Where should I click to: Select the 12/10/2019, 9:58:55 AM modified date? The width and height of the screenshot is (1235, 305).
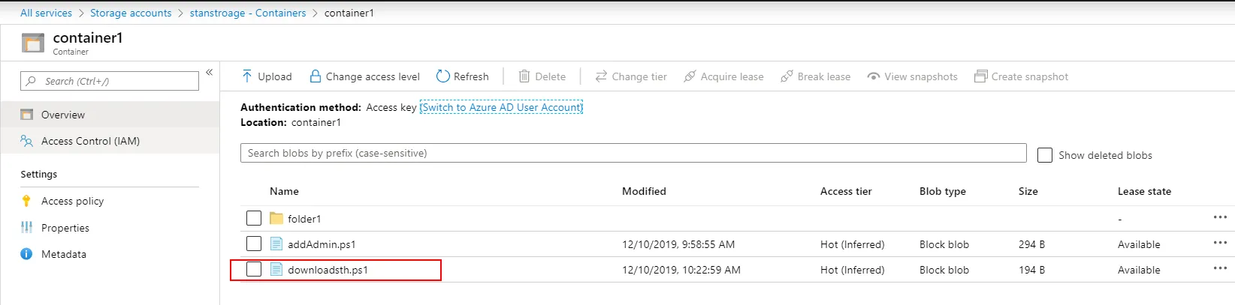click(678, 244)
